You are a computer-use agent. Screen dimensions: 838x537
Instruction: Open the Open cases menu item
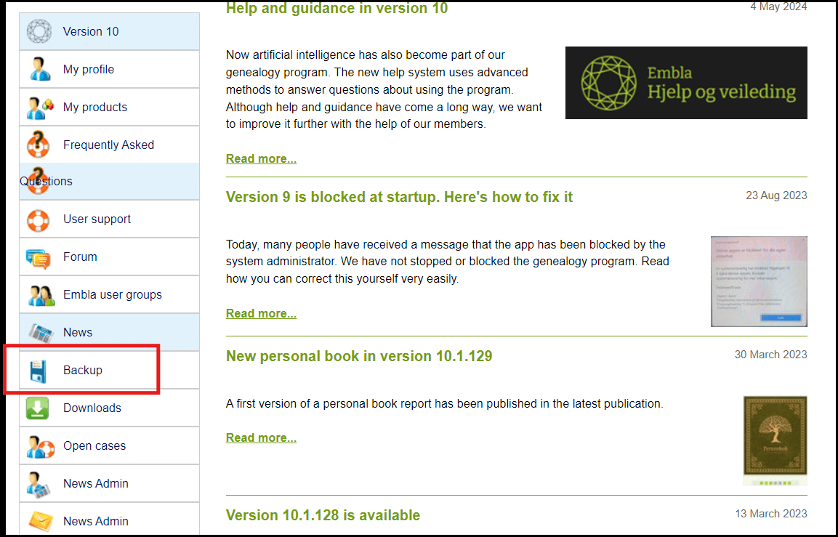point(94,445)
